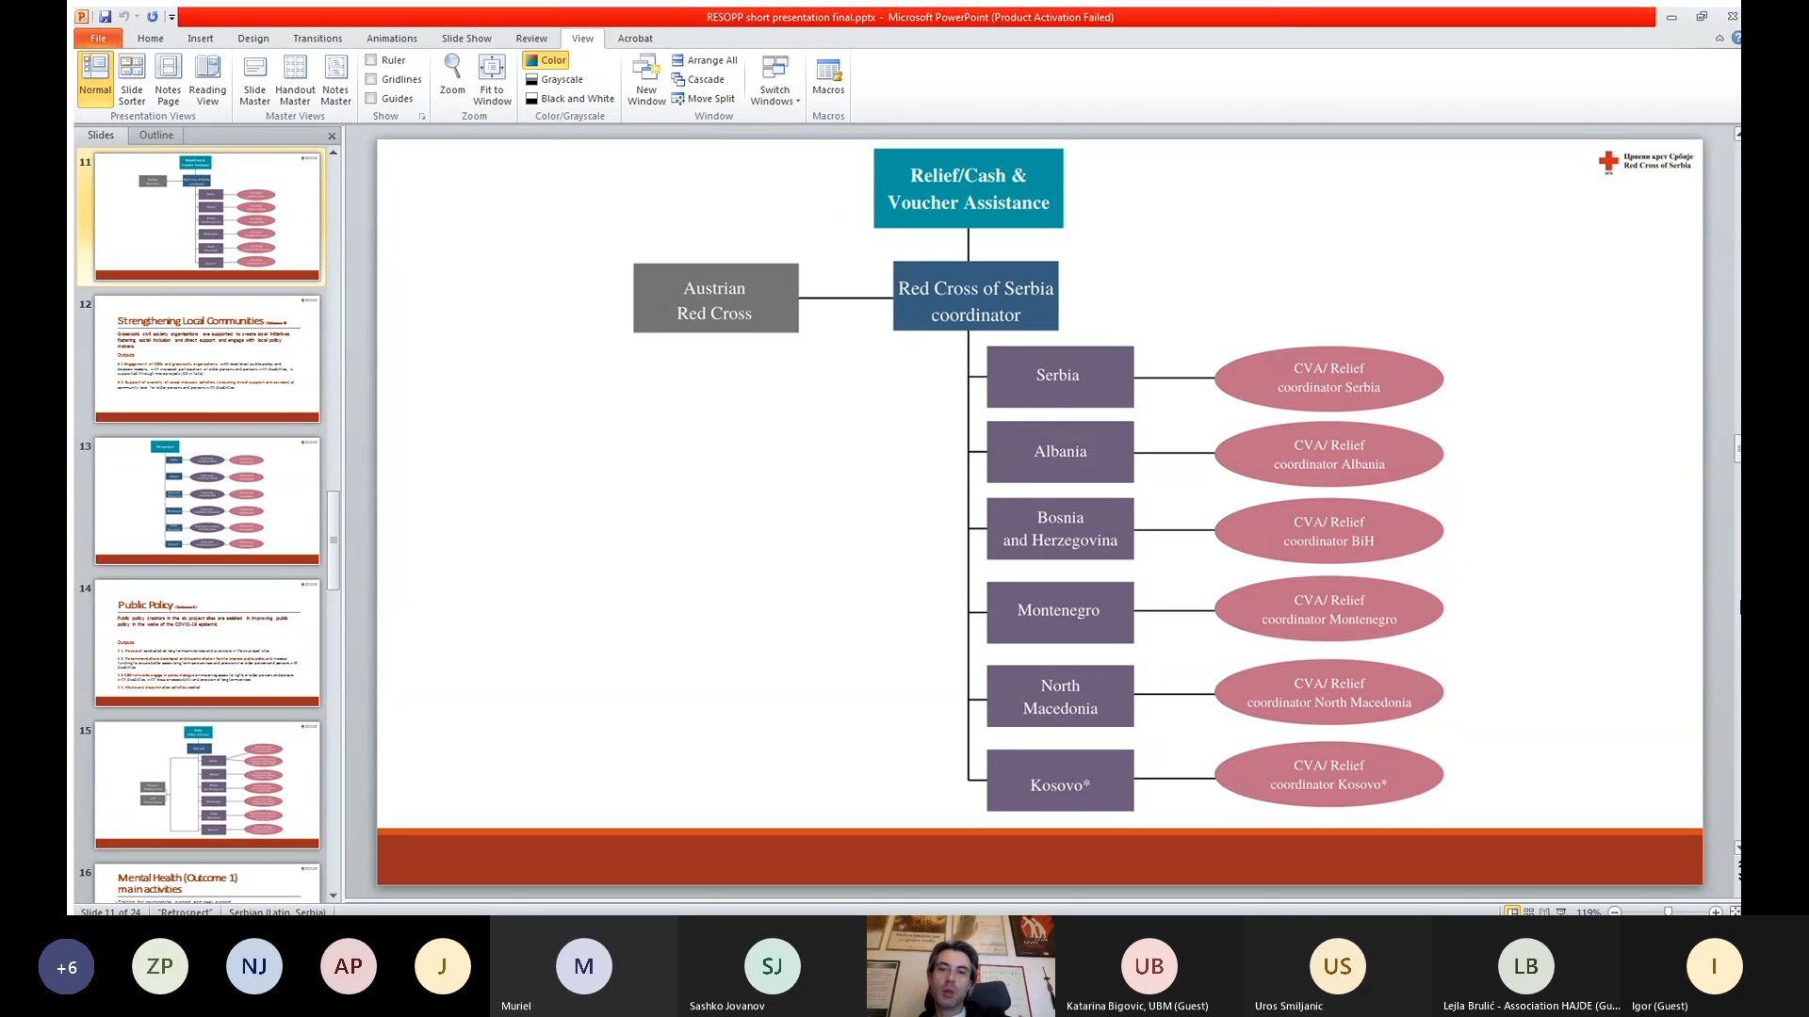Switch to the Review tab
1809x1017 pixels.
click(531, 39)
